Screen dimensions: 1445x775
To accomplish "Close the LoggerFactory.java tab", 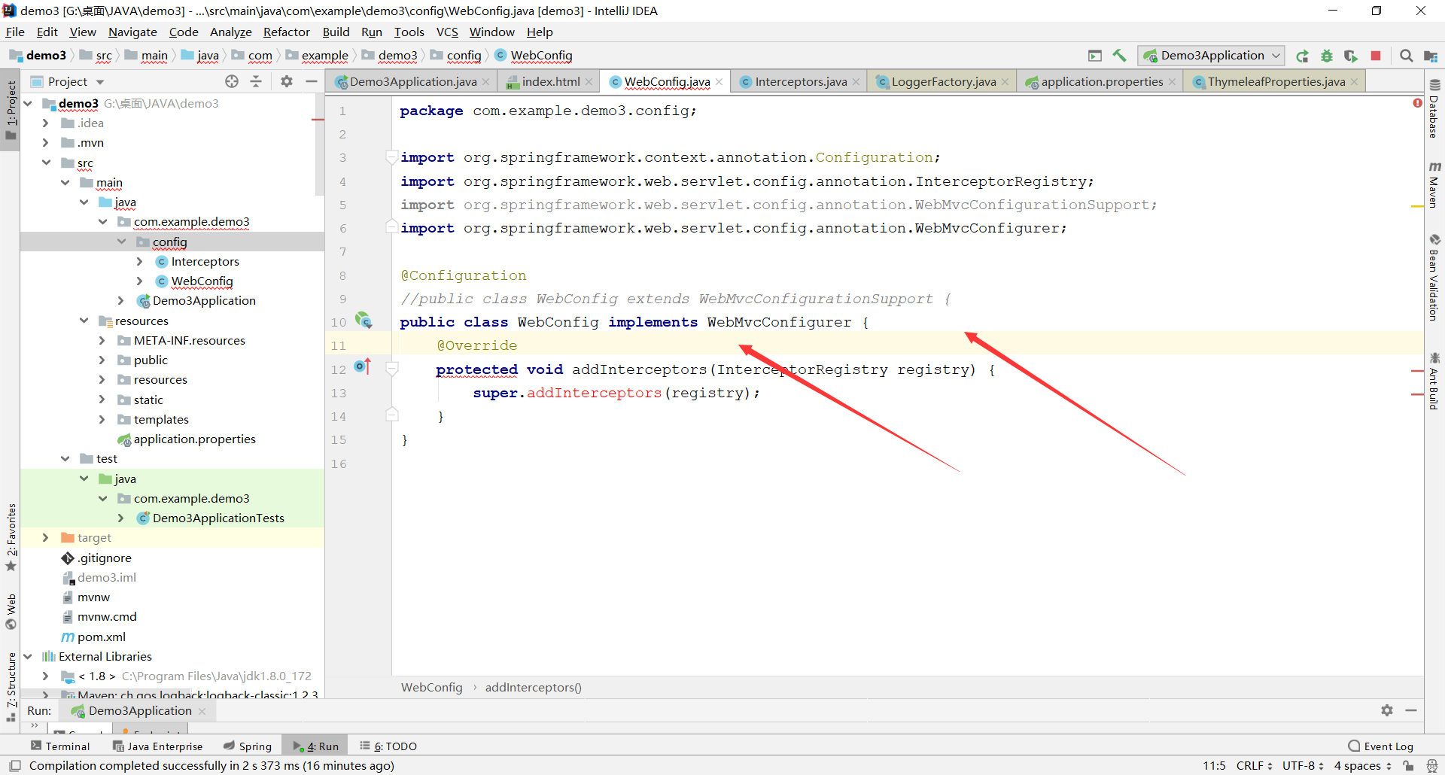I will click(x=1005, y=82).
